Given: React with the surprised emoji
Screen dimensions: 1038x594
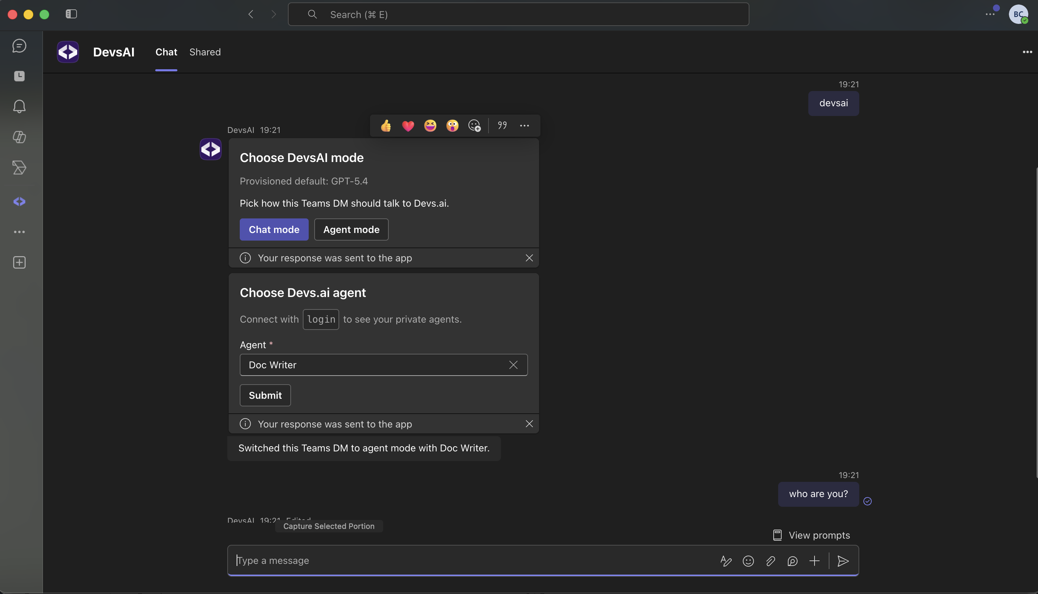Looking at the screenshot, I should click(x=452, y=126).
